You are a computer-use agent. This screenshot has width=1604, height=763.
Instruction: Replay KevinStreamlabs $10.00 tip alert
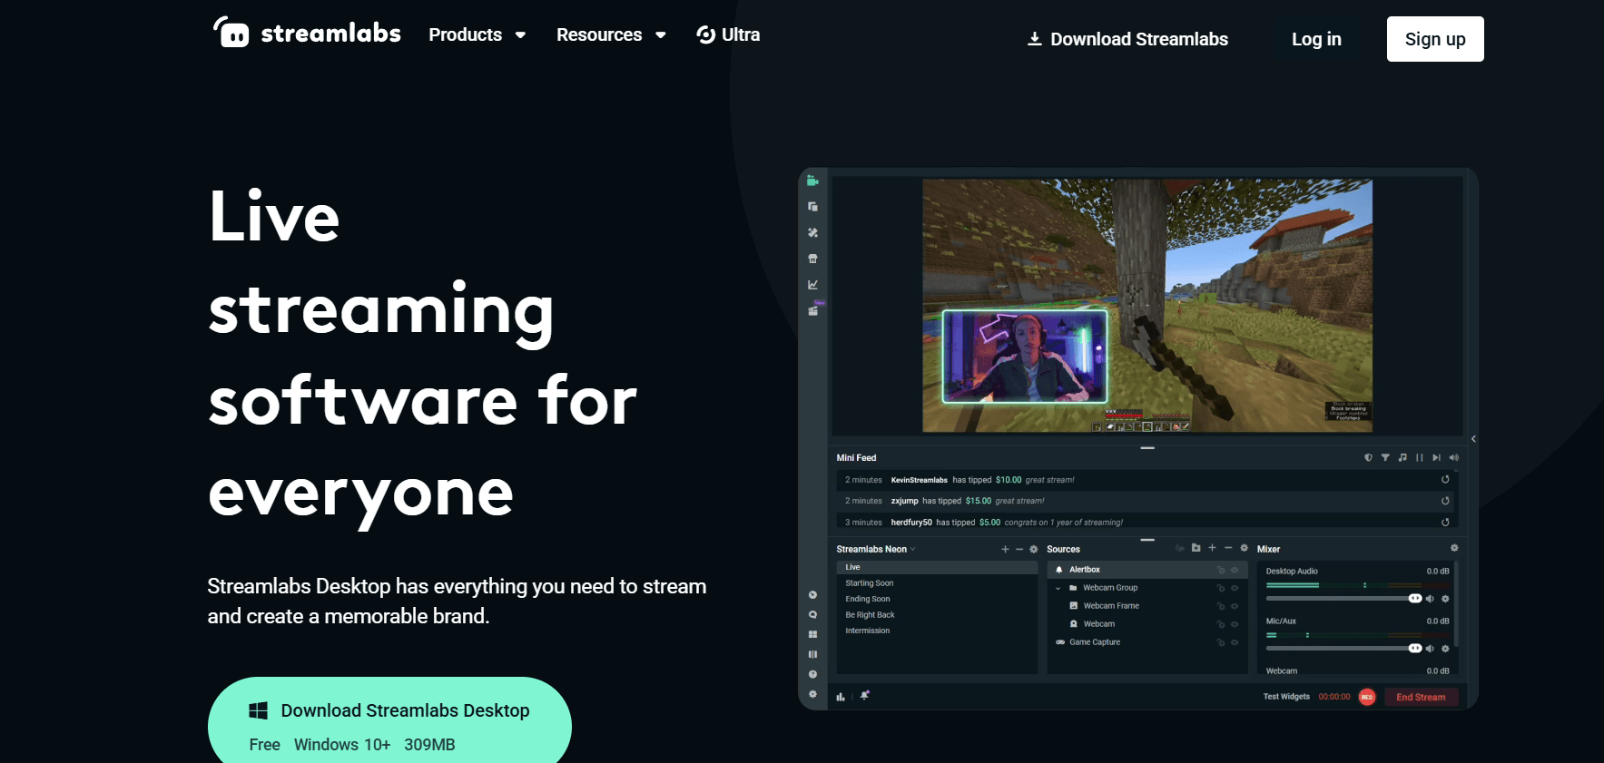click(1445, 479)
